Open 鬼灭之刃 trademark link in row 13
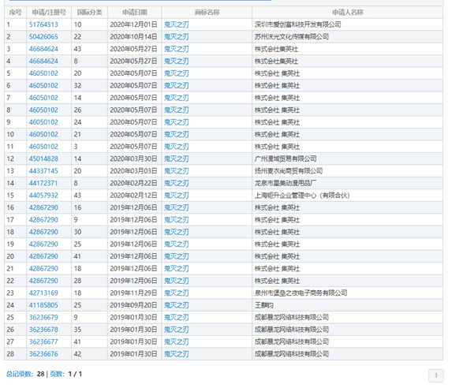Viewport: 452px width, 388px height. tap(177, 171)
